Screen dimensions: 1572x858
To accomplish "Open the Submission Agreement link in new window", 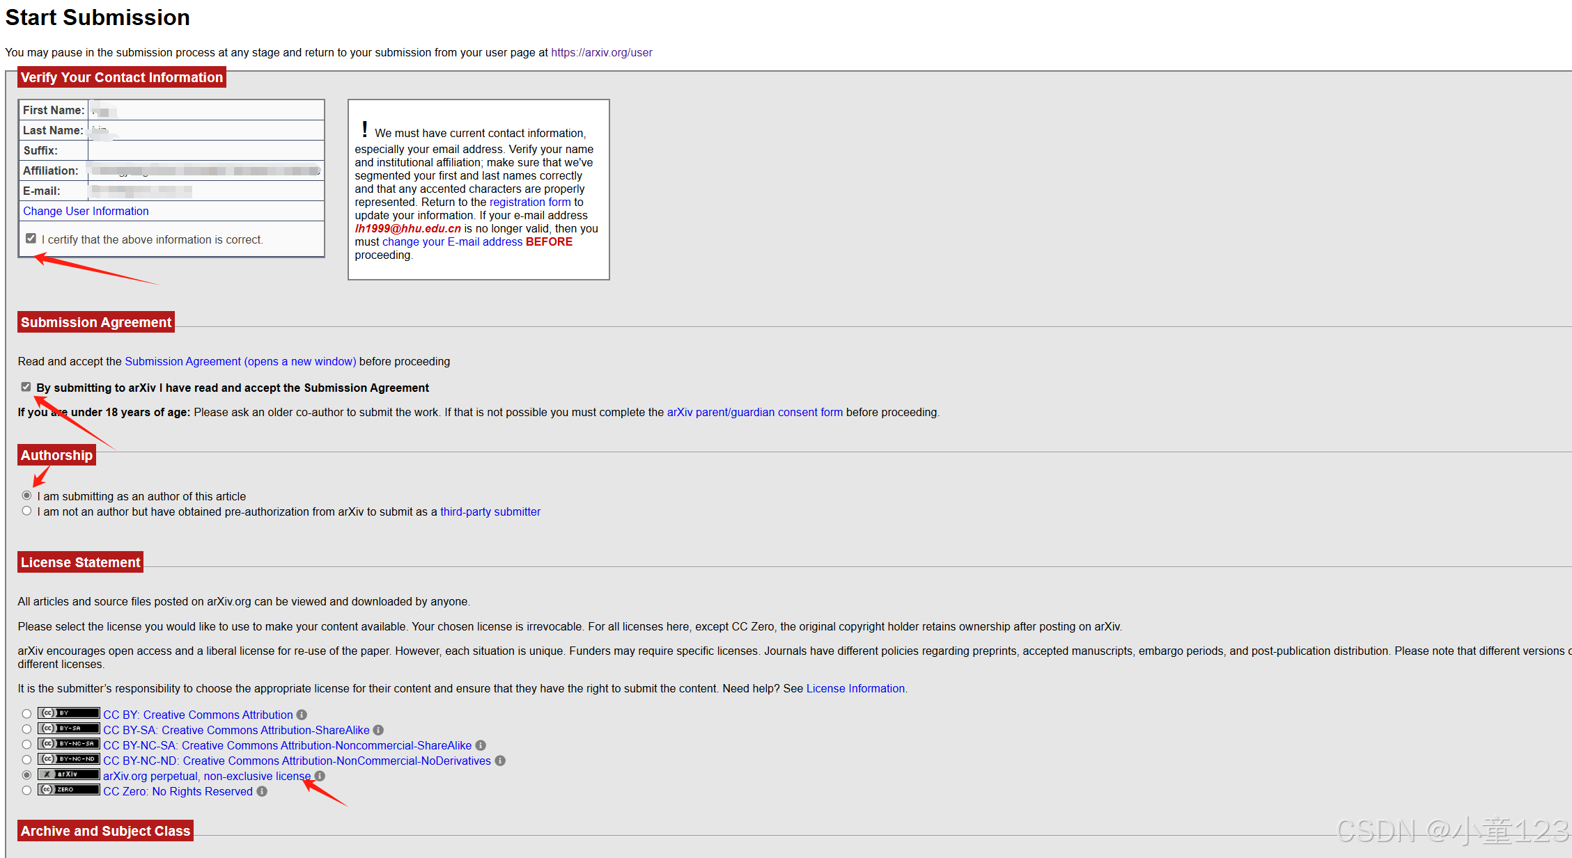I will 240,361.
